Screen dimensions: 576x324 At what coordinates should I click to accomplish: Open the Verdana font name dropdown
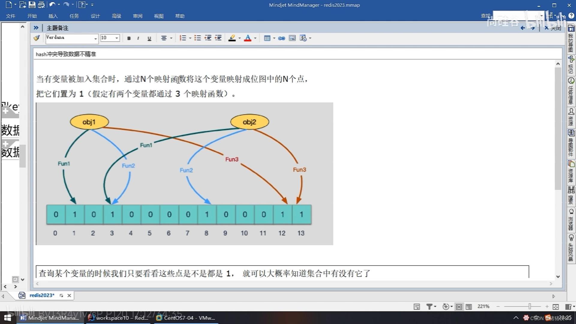[95, 38]
